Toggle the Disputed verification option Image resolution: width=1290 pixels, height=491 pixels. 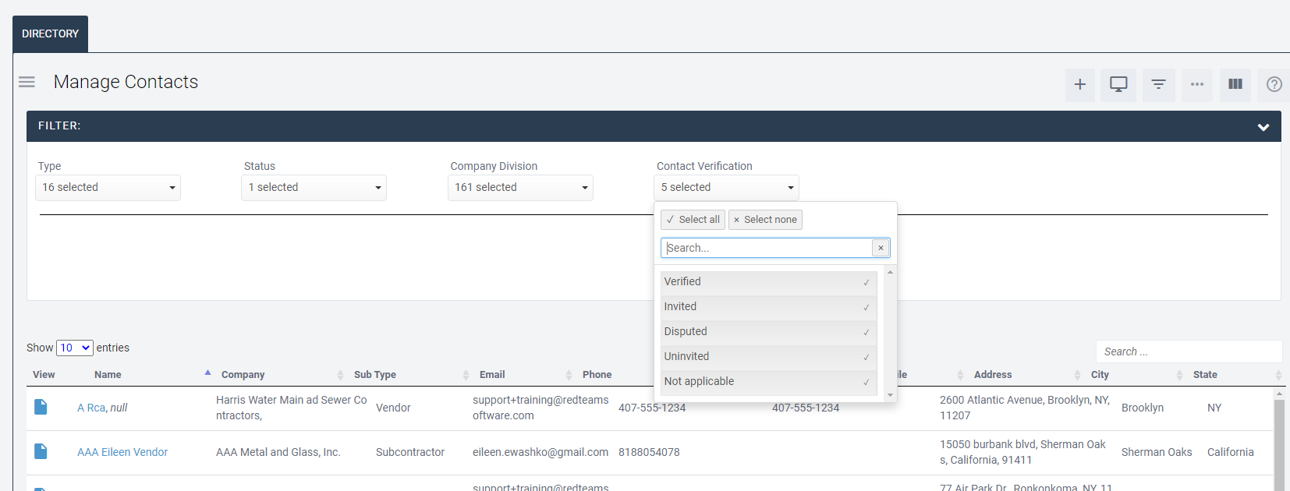[767, 331]
